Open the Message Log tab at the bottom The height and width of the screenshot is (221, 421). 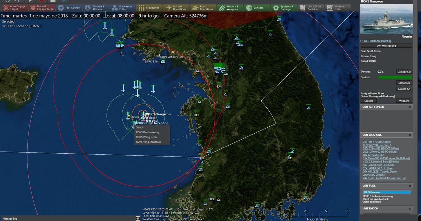click(x=9, y=219)
